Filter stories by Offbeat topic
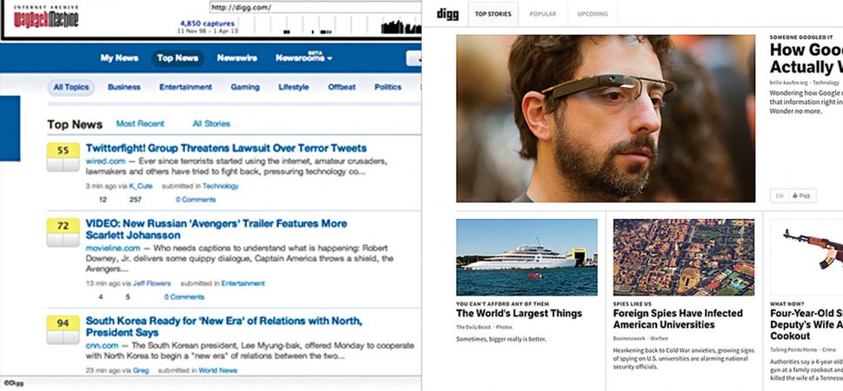The image size is (843, 391). (x=342, y=87)
